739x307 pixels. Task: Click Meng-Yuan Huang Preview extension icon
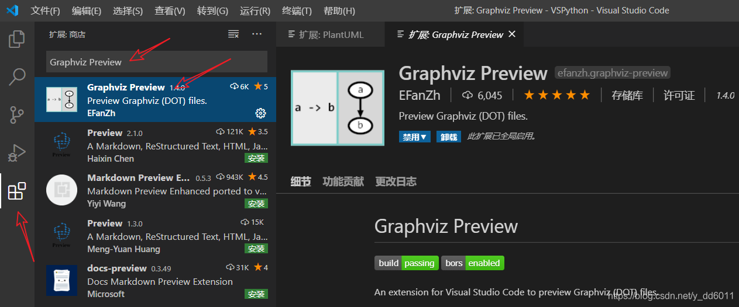coord(61,235)
